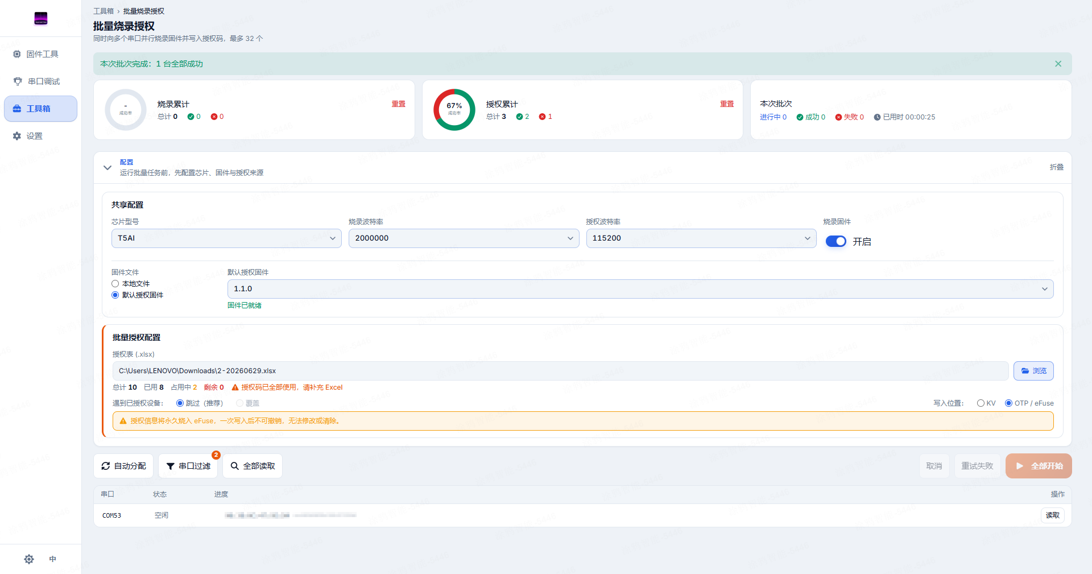1092x574 pixels.
Task: Click 浏览 to choose xlsx file
Action: (x=1033, y=371)
